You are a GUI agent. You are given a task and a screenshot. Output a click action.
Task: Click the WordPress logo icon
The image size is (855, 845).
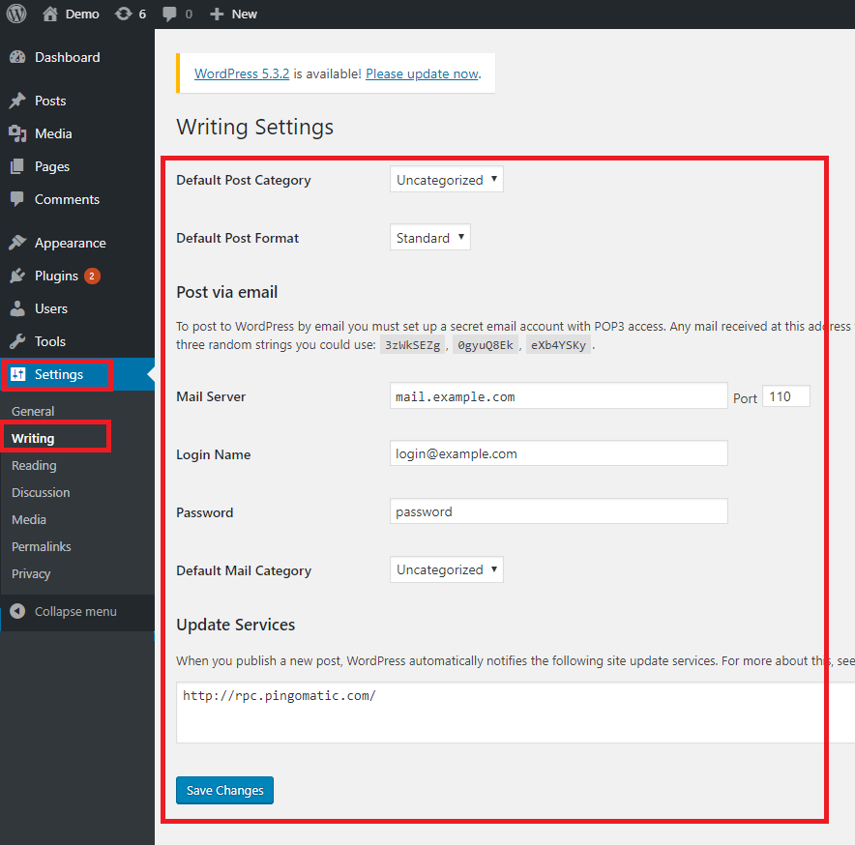pyautogui.click(x=16, y=14)
